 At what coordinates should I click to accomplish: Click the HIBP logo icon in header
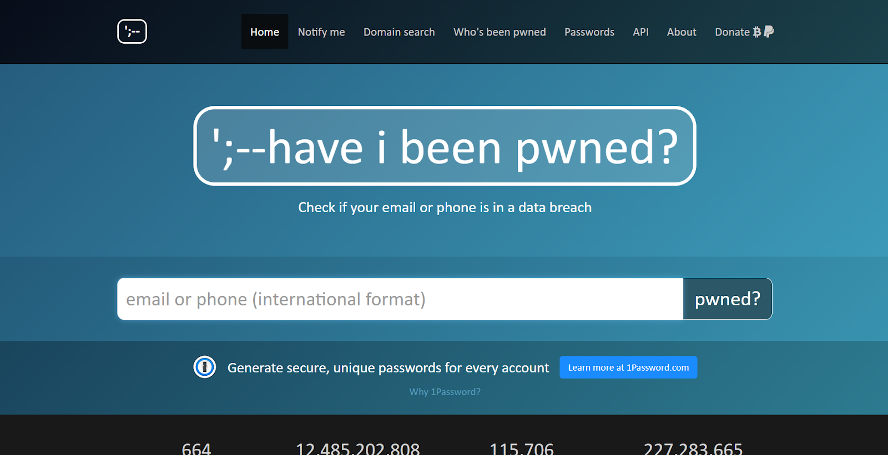tap(132, 32)
